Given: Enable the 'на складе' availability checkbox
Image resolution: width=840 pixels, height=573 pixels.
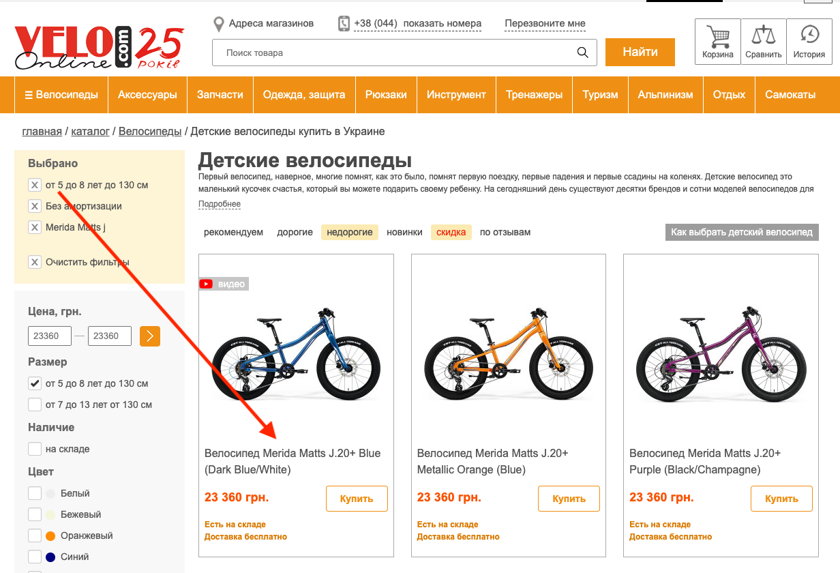Looking at the screenshot, I should tap(35, 449).
